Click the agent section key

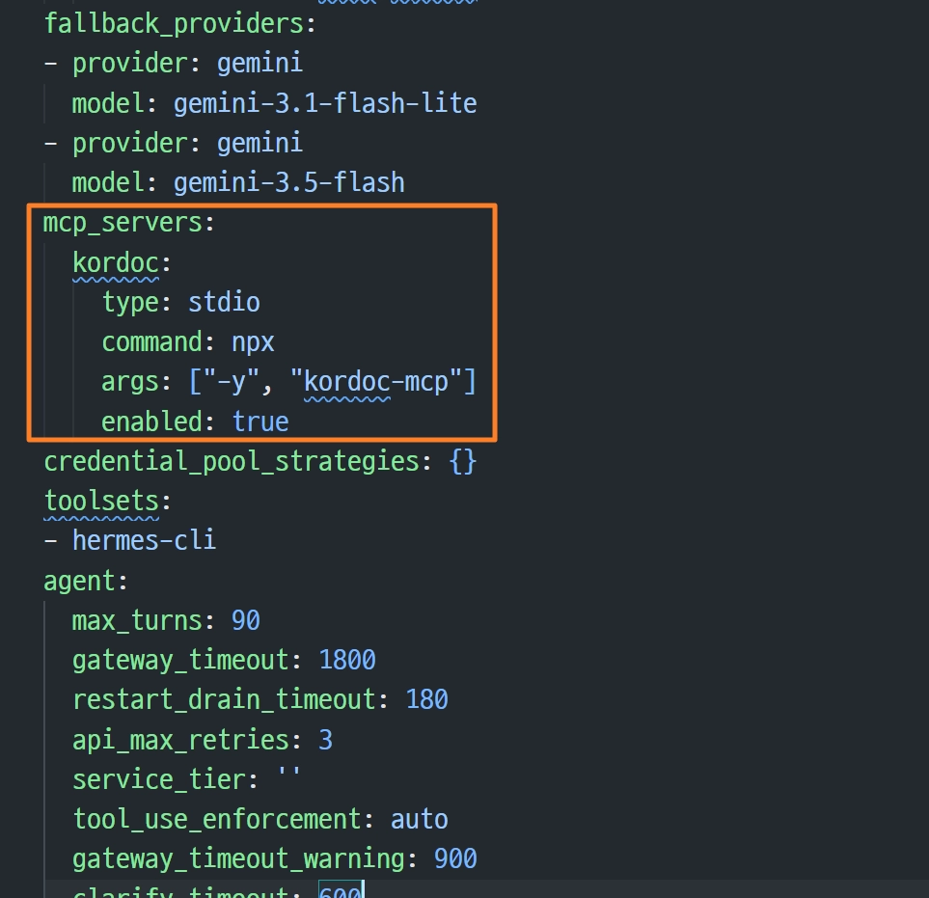tap(79, 581)
